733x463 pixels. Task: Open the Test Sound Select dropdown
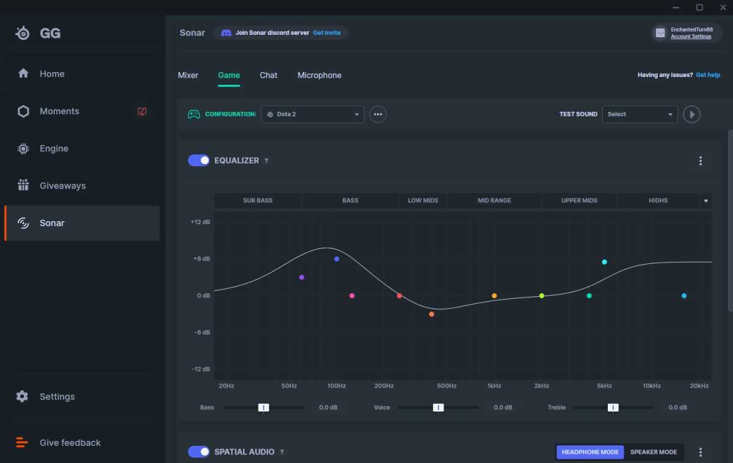point(640,114)
